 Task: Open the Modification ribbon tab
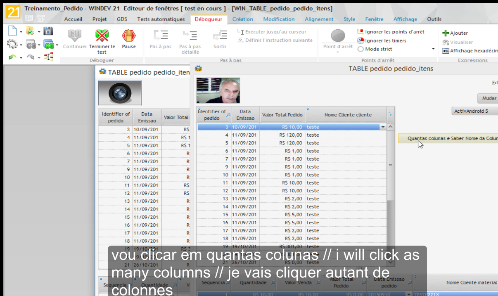click(x=279, y=19)
